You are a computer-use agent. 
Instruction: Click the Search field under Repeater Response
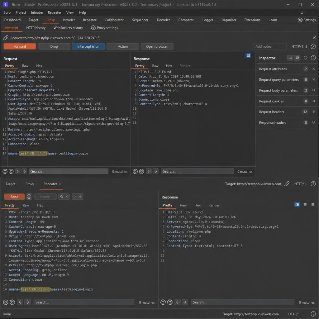click(242, 302)
